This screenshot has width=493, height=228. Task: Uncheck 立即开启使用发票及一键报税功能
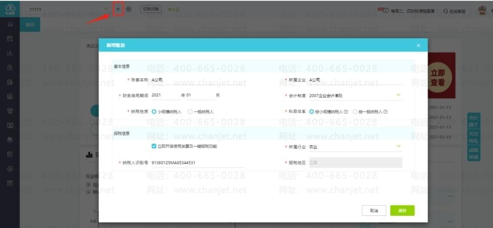tap(154, 146)
